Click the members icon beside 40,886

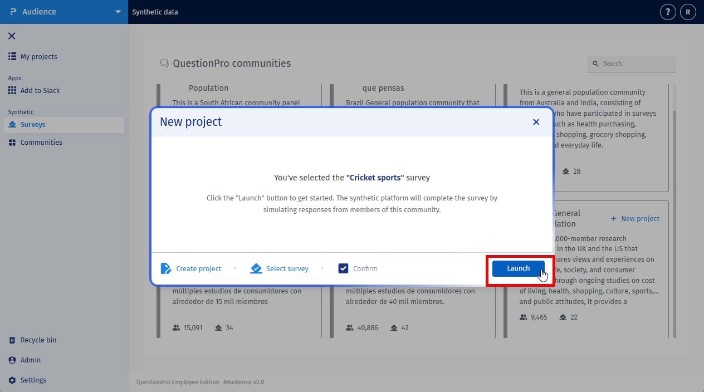point(350,327)
